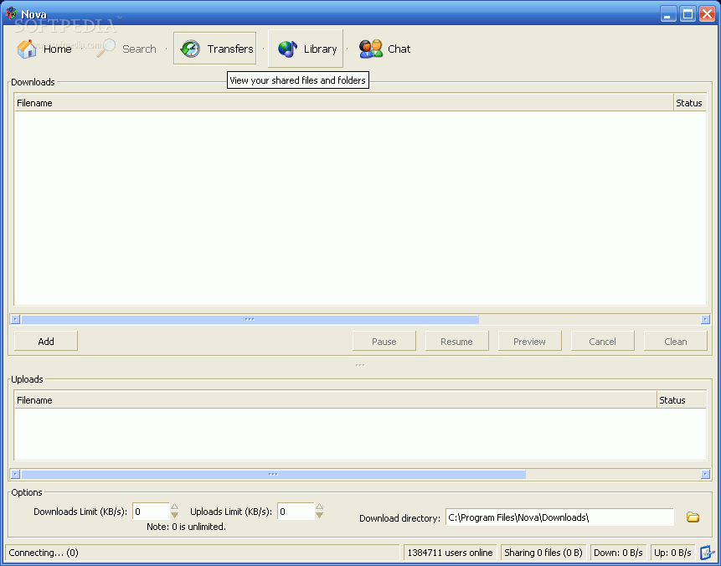Click Downloads horizontal scrollbar thumb

(x=250, y=319)
